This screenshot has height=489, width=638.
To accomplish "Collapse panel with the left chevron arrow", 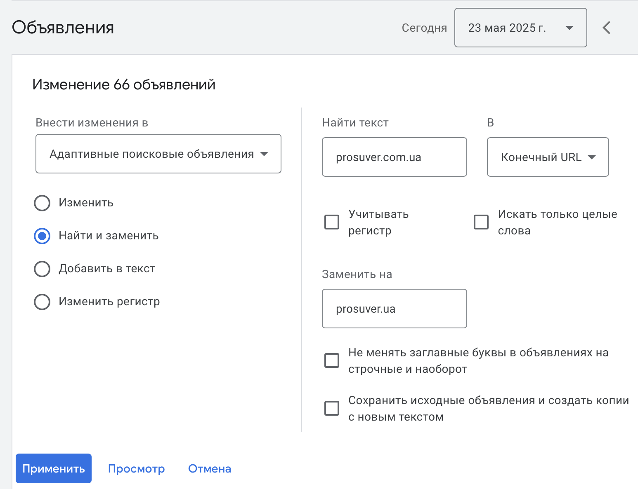I will click(606, 28).
